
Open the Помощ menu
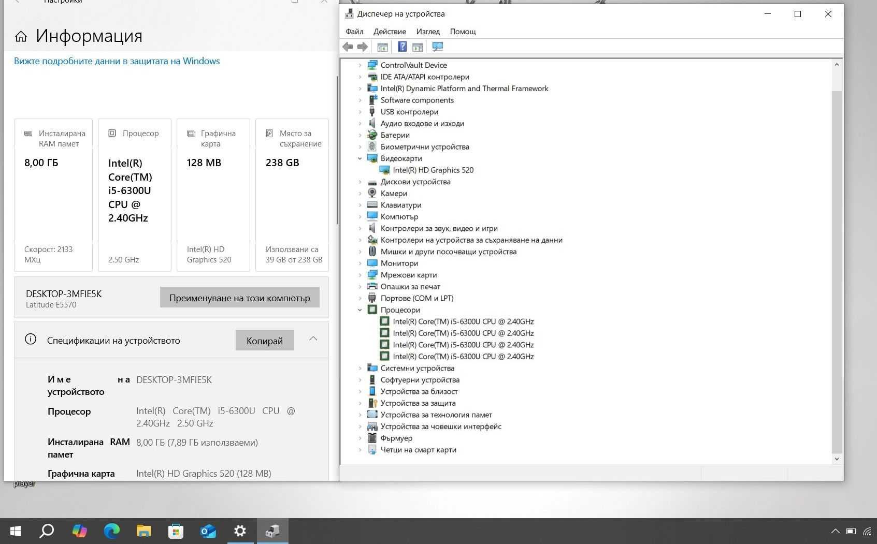pos(463,32)
